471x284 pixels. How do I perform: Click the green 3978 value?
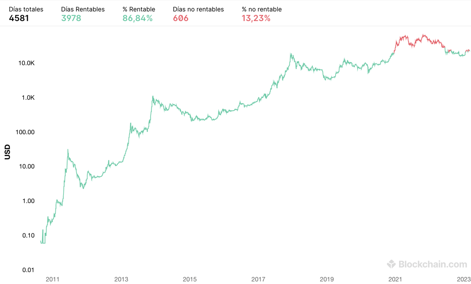click(71, 18)
